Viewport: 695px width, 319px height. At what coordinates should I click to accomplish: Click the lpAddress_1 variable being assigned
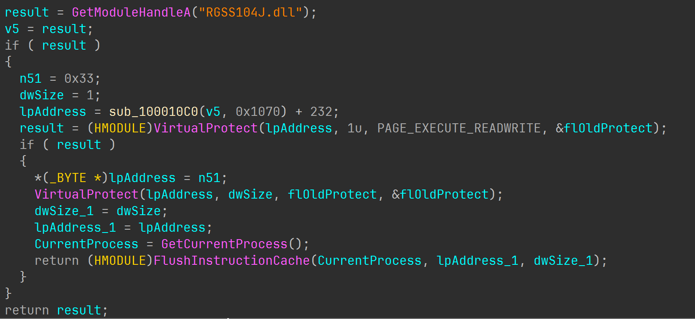[75, 228]
